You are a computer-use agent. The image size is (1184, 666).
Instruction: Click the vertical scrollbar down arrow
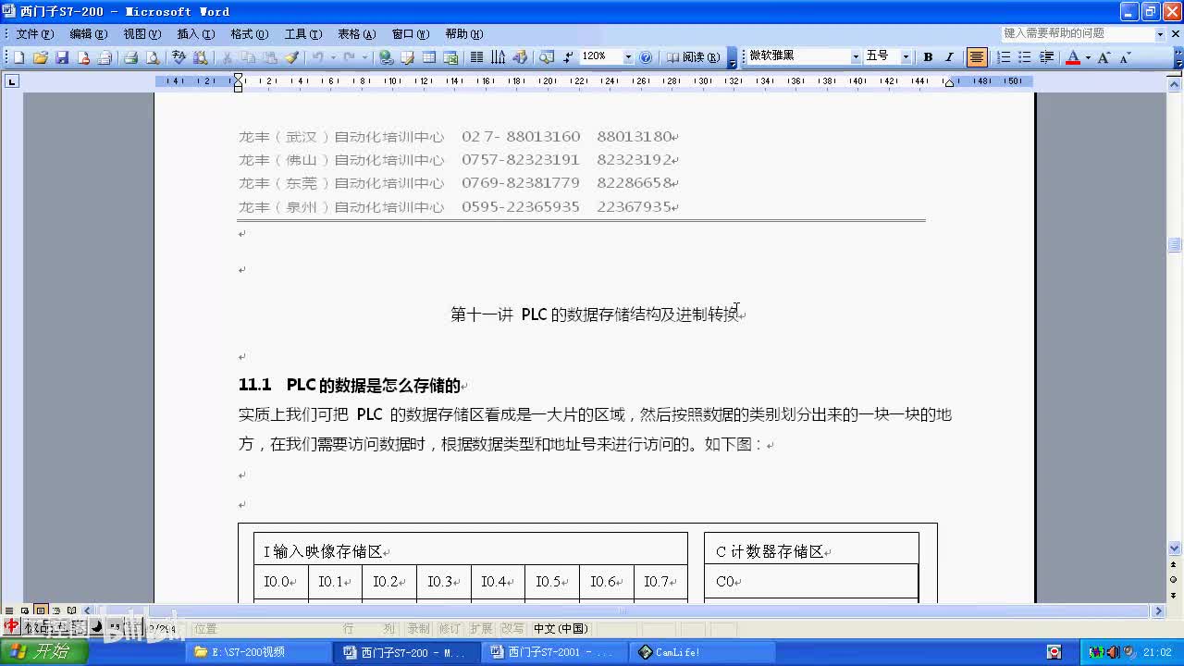pyautogui.click(x=1175, y=548)
